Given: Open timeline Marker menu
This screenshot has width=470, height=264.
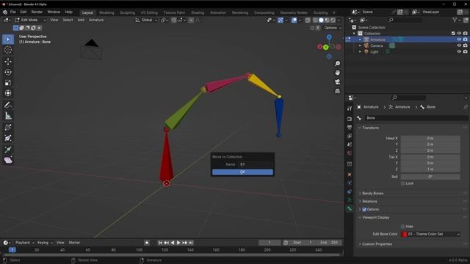Looking at the screenshot, I should pyautogui.click(x=74, y=243).
